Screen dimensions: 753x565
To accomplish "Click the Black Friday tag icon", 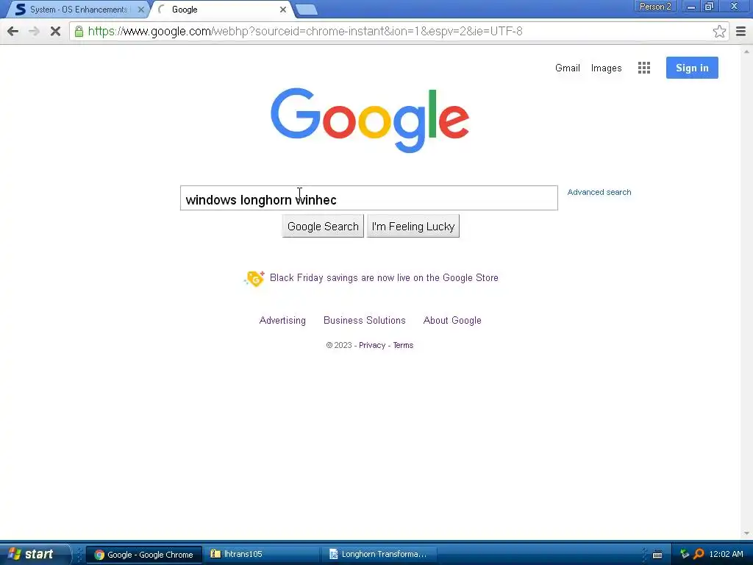I will [x=254, y=278].
